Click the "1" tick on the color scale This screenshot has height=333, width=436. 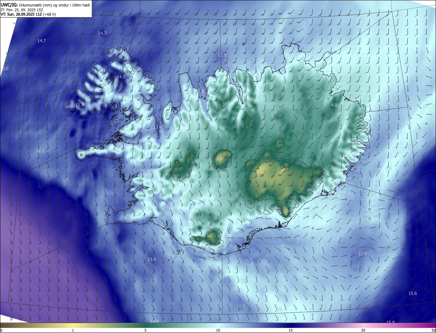pyautogui.click(x=73, y=330)
